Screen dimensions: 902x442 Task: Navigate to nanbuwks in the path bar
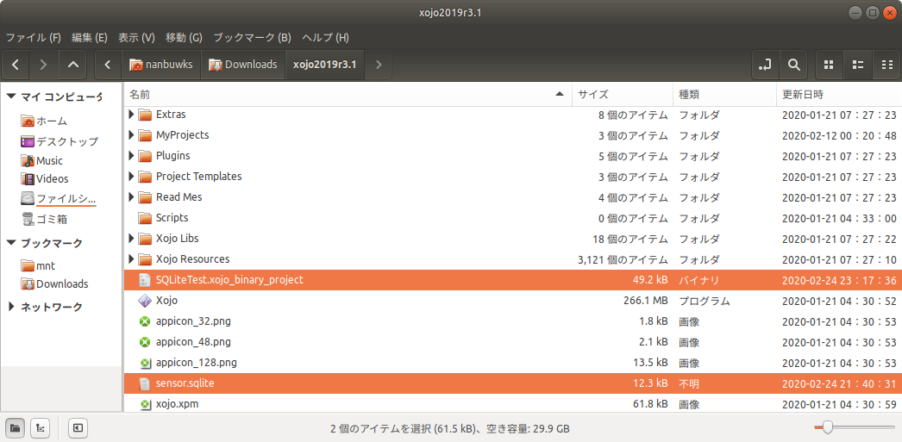(x=161, y=65)
